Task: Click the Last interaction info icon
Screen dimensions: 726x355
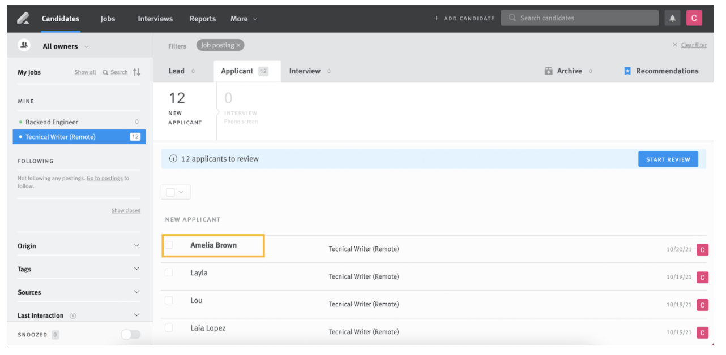Action: click(x=73, y=316)
